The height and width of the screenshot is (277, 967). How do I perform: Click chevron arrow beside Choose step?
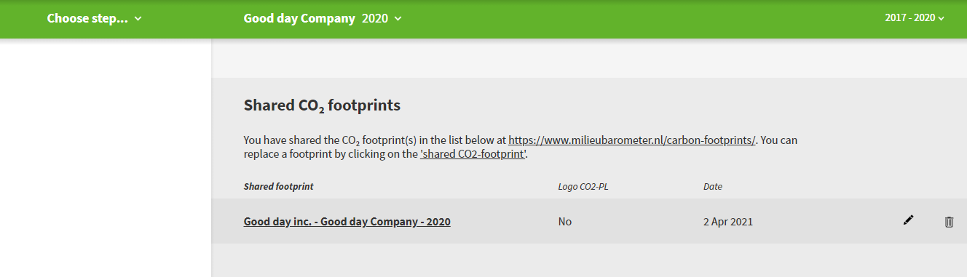(x=138, y=19)
